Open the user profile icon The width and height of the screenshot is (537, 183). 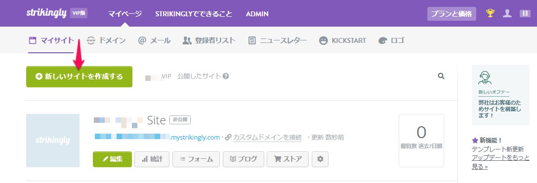507,14
